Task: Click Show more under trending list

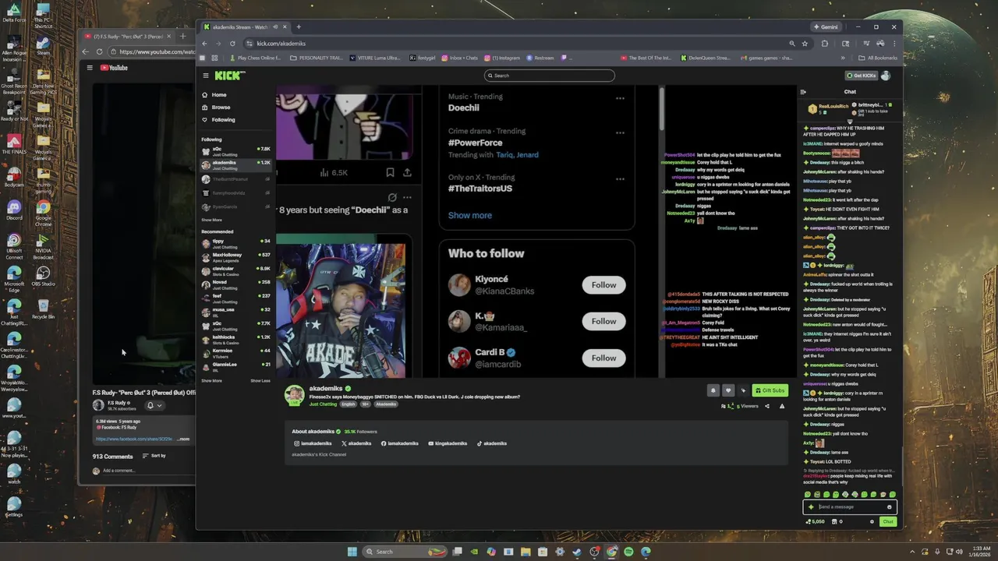Action: (469, 216)
